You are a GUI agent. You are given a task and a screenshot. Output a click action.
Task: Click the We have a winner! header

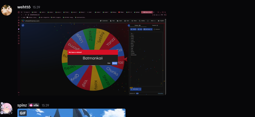point(75,52)
